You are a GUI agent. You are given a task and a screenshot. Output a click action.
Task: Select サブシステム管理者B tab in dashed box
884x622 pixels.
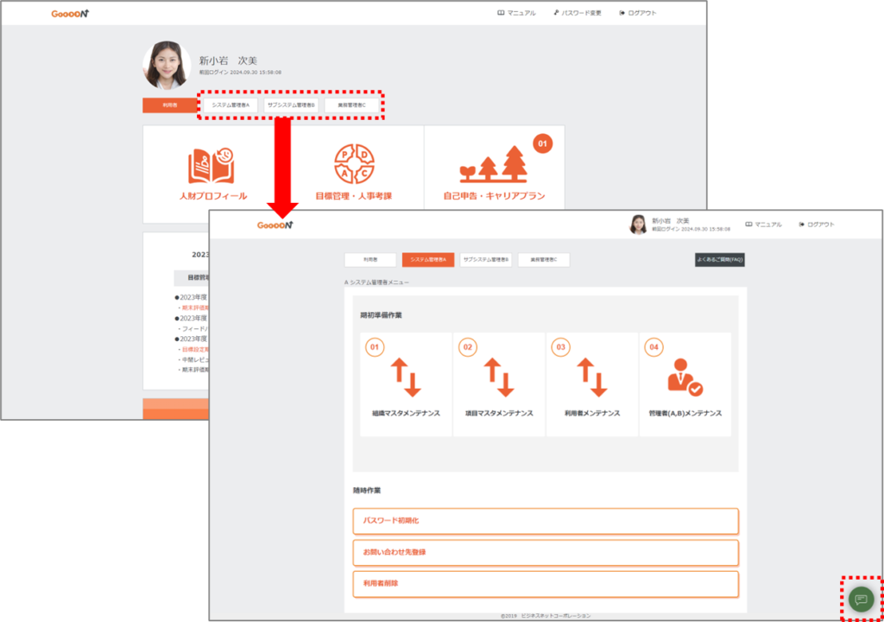tap(291, 105)
